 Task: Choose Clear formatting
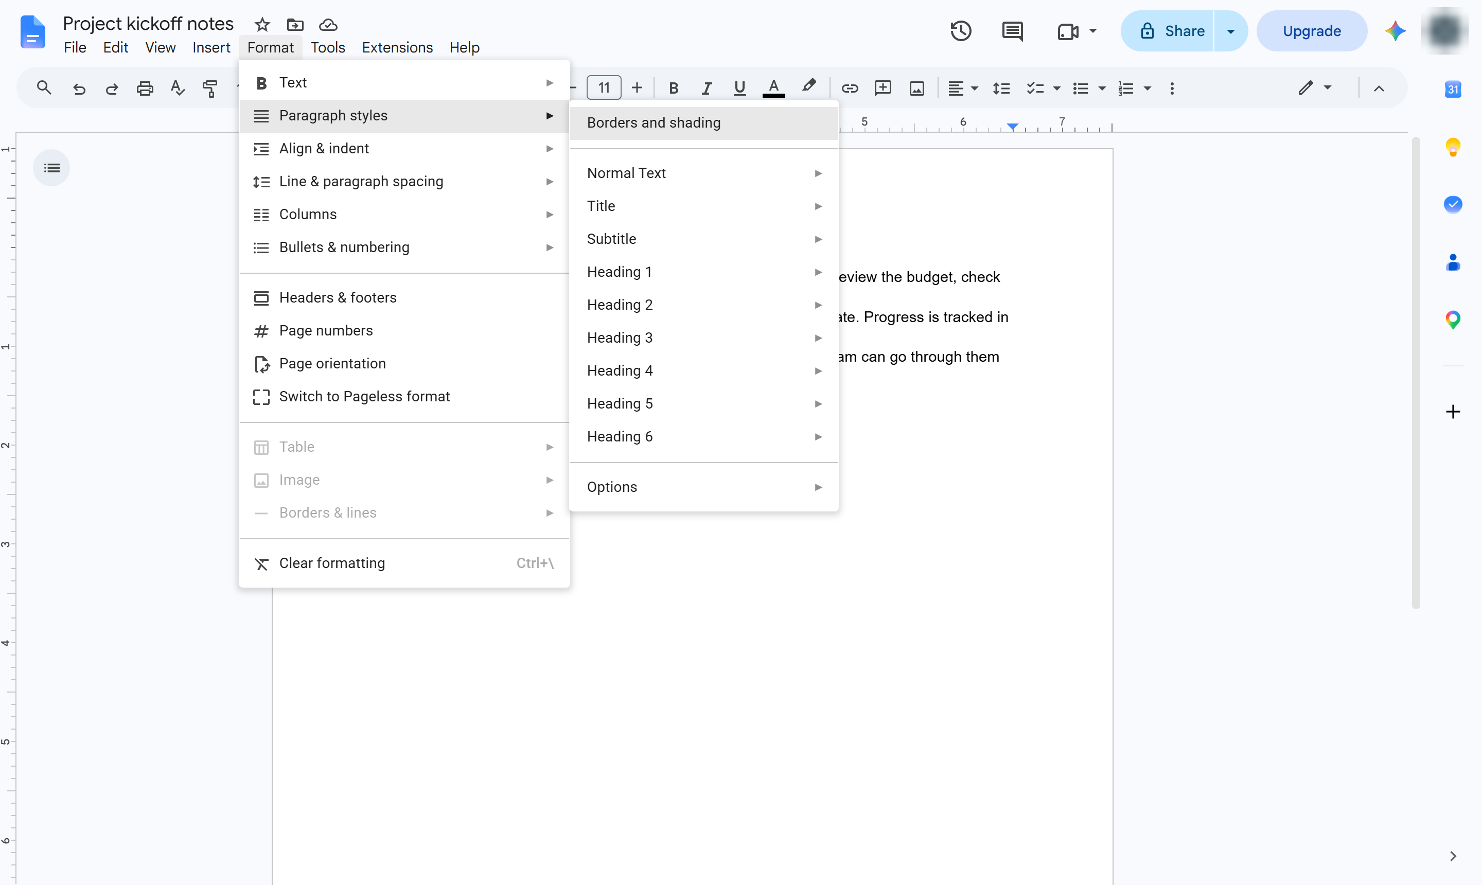click(x=404, y=563)
